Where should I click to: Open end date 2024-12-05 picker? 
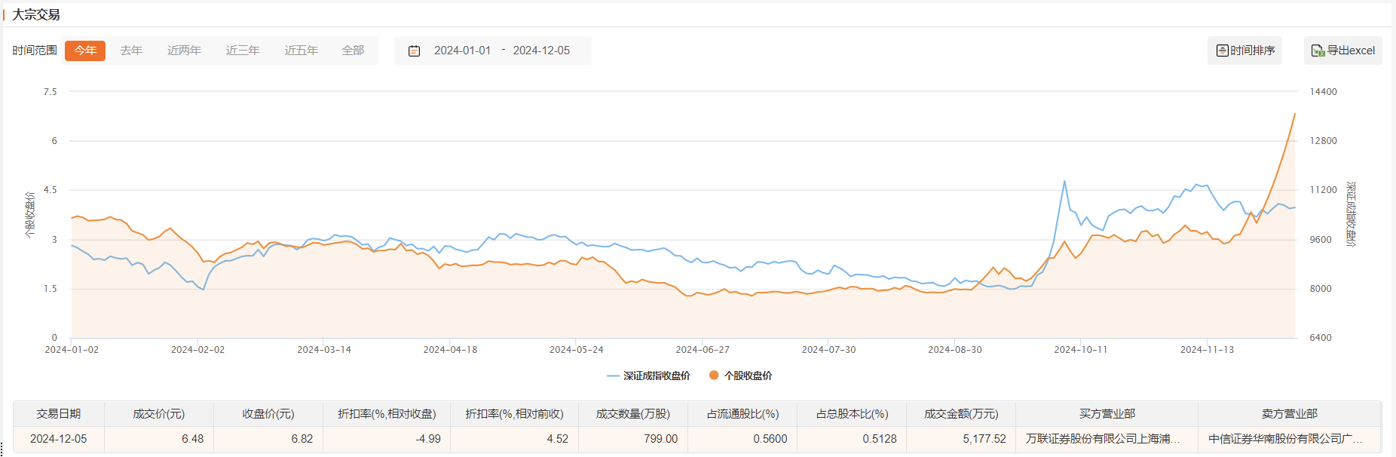[541, 51]
